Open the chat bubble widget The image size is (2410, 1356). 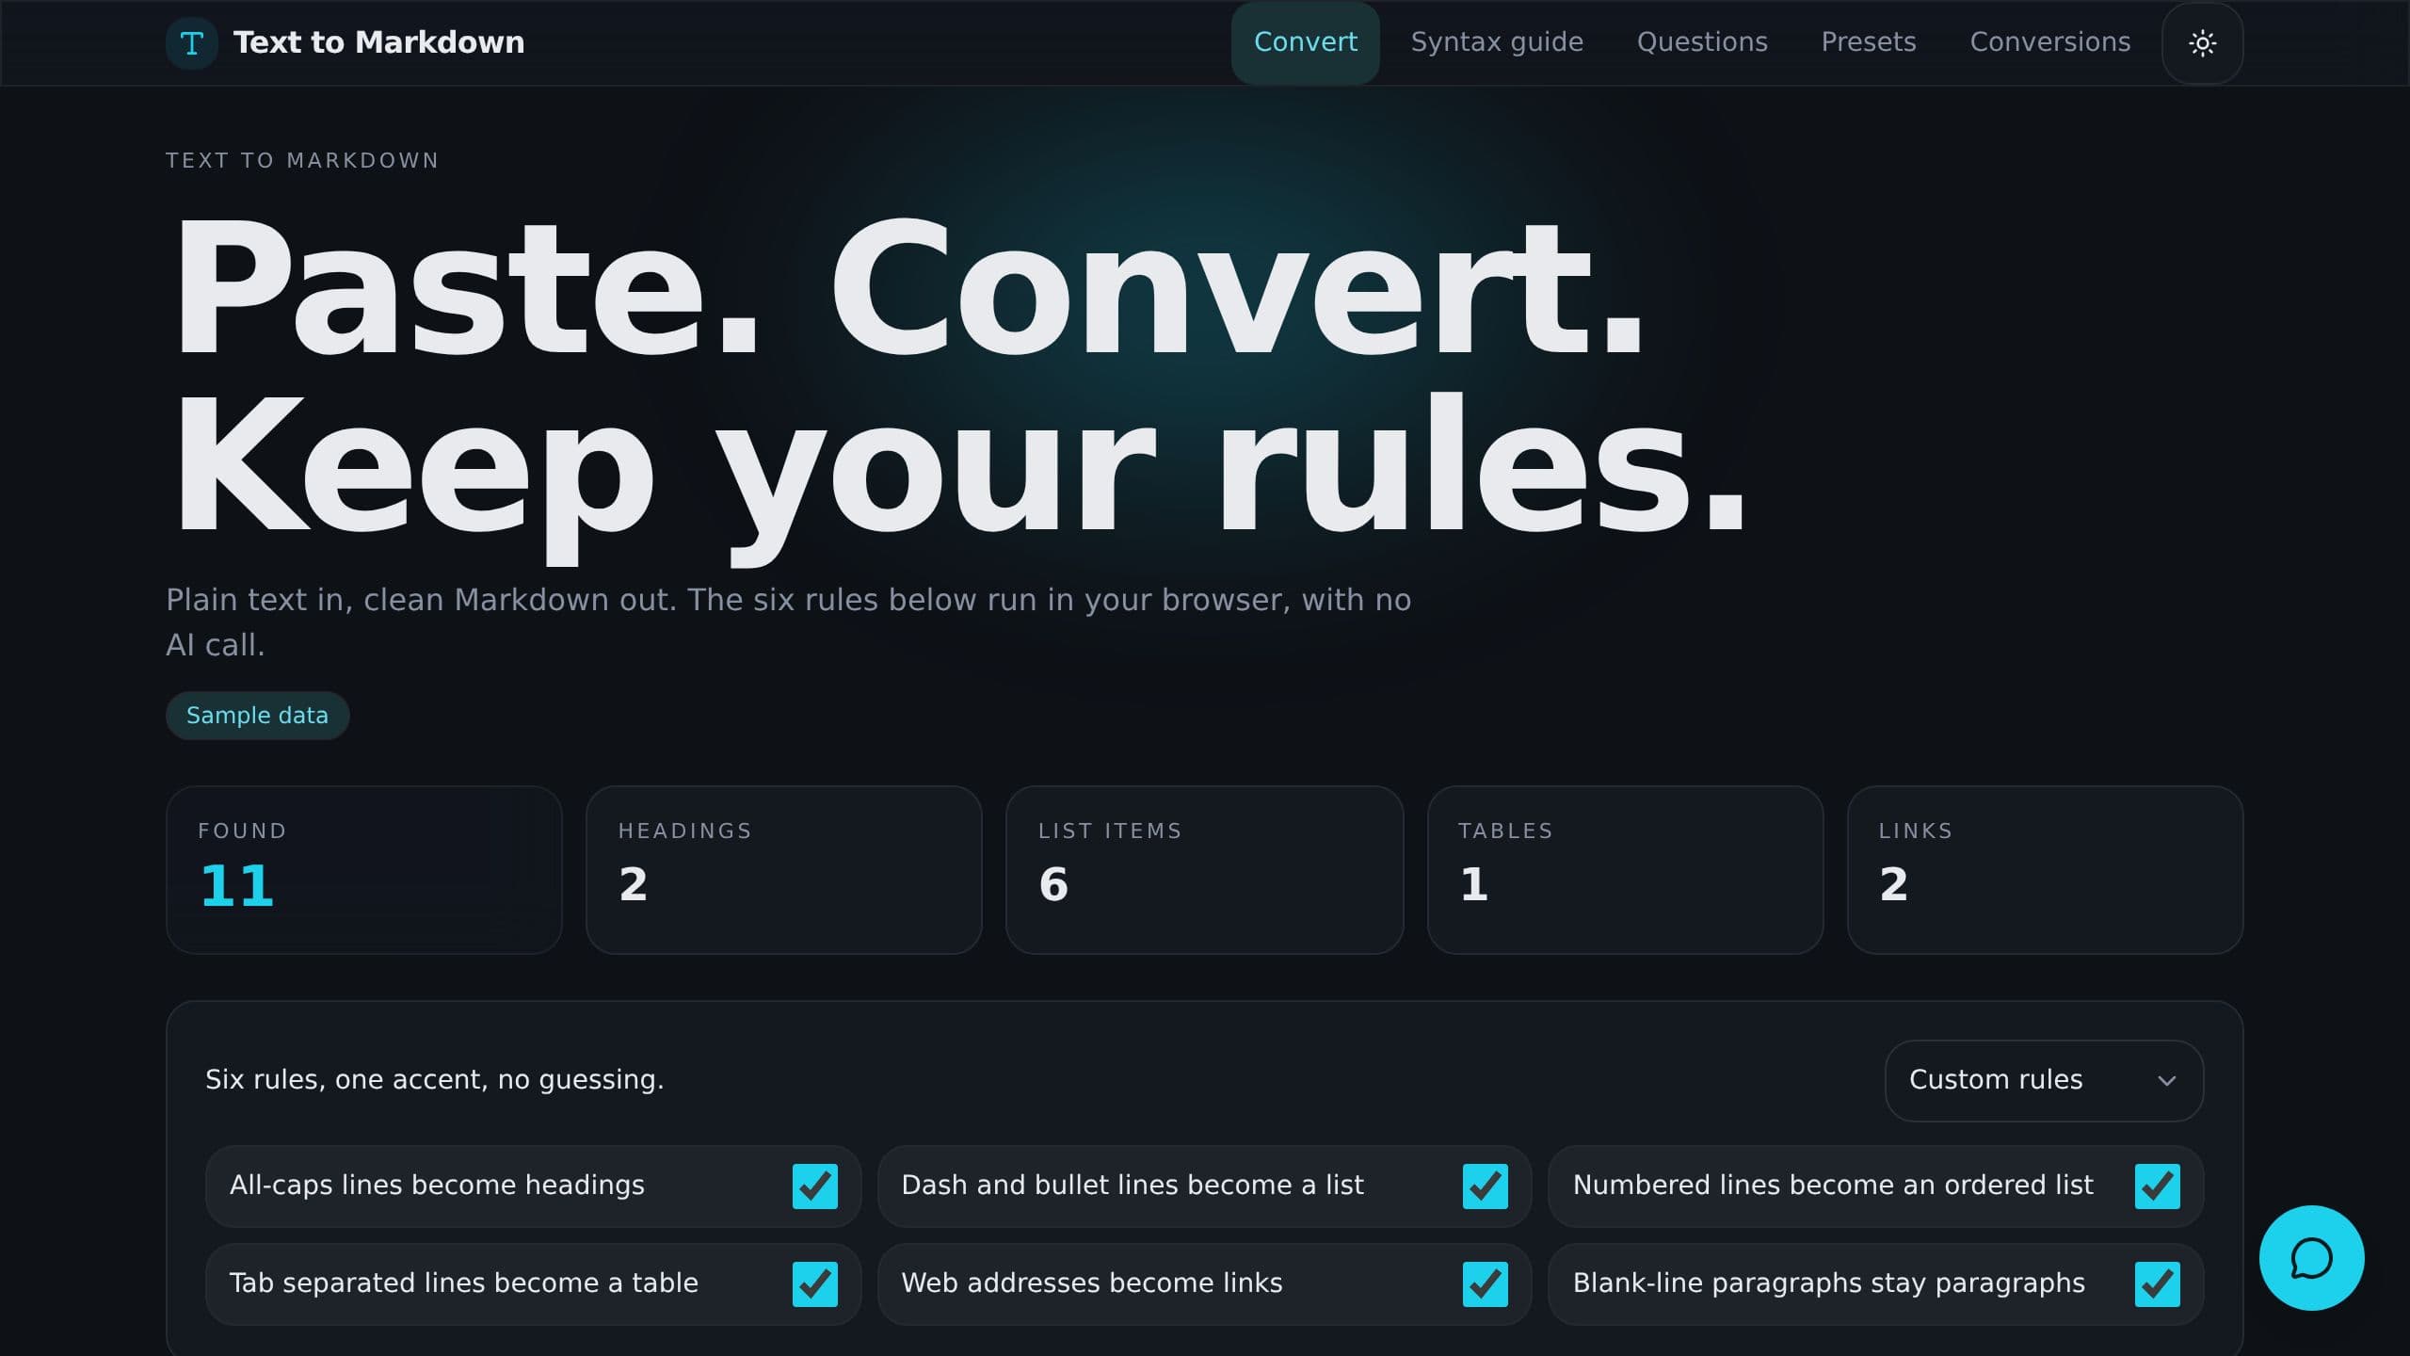click(x=2311, y=1257)
